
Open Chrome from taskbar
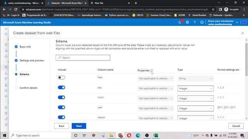point(120,136)
